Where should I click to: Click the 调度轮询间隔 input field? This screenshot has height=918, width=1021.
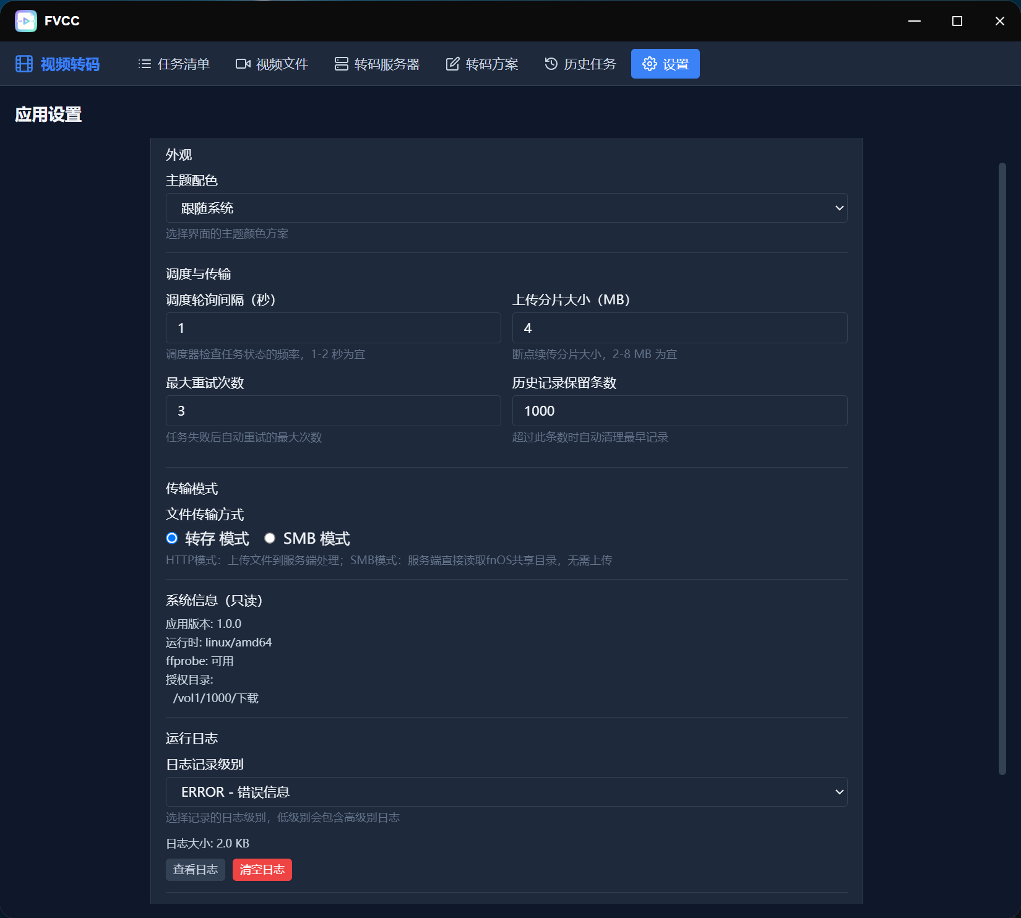[x=333, y=328]
